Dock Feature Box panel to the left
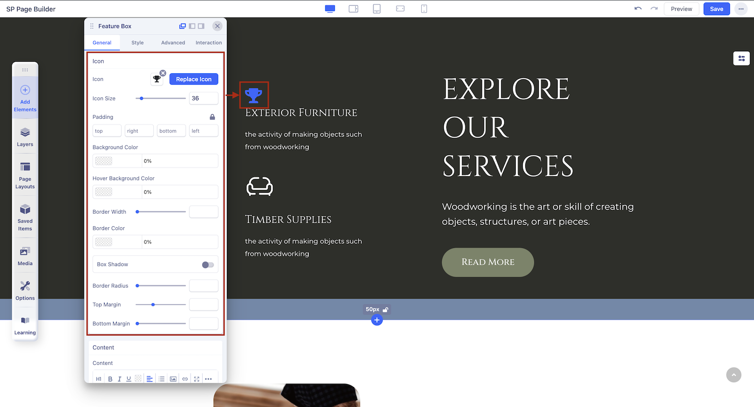Viewport: 754px width, 407px height. pos(192,26)
